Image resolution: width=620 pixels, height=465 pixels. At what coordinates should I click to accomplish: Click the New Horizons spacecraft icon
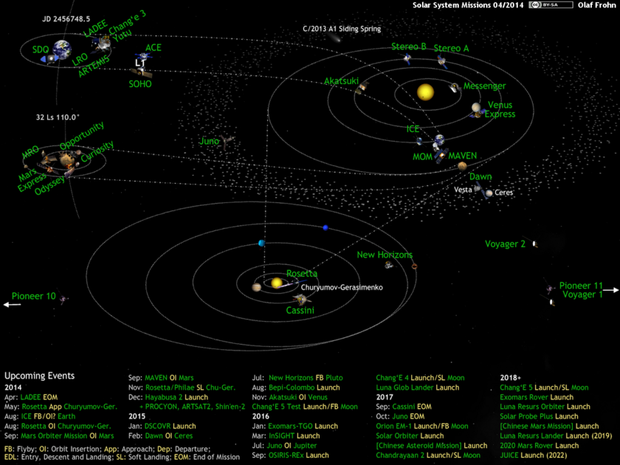tap(389, 265)
